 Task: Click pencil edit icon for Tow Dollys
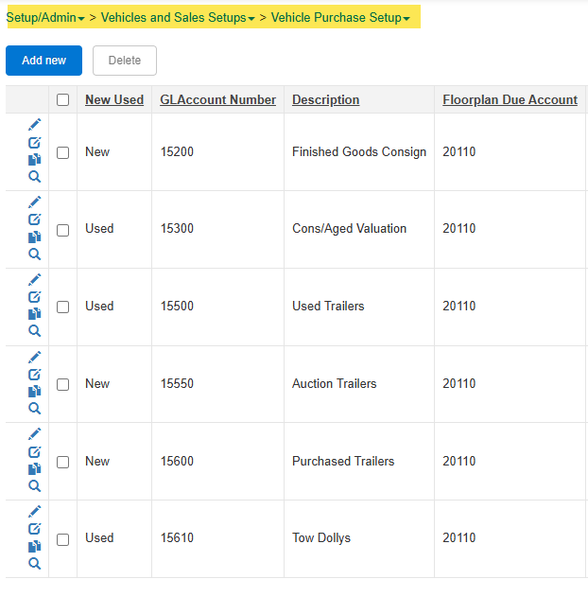pos(35,511)
